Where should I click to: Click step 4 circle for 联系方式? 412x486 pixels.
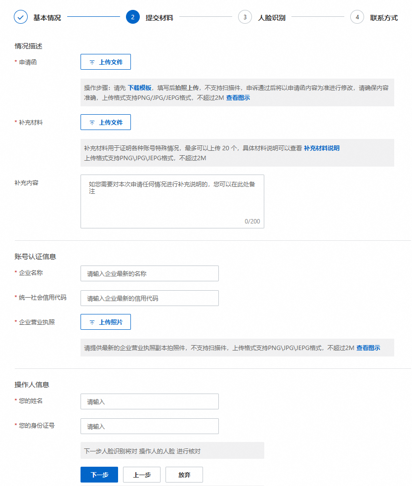pos(357,17)
